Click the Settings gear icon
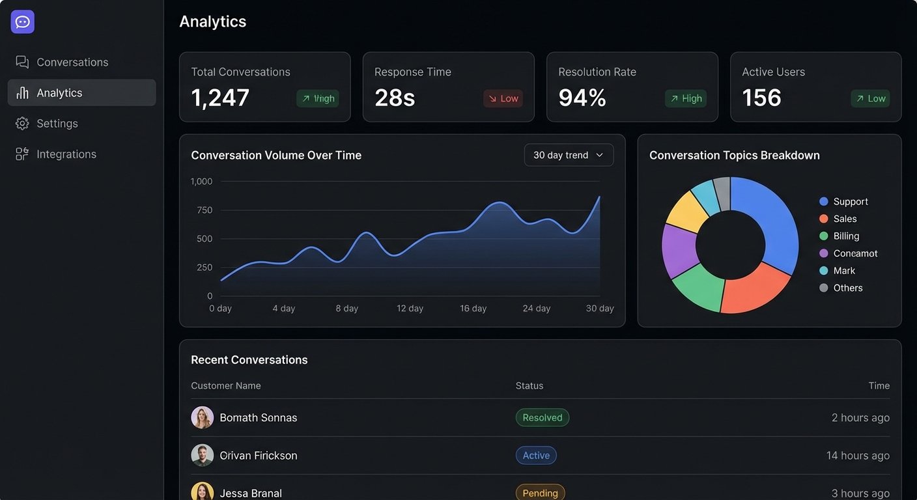The width and height of the screenshot is (917, 500). pos(22,124)
